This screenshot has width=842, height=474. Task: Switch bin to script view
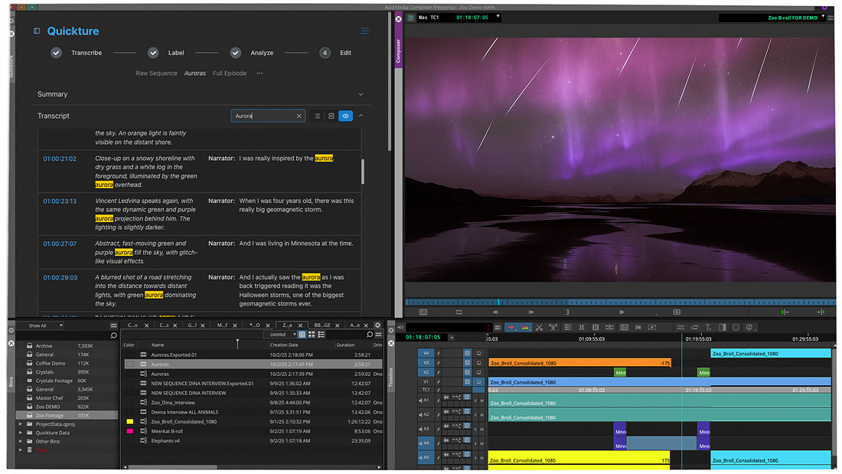tap(321, 335)
